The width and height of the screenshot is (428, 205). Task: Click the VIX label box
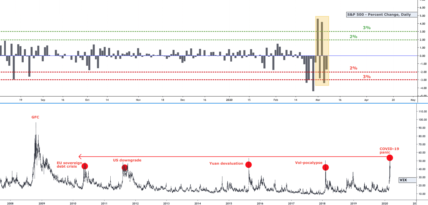(x=407, y=180)
